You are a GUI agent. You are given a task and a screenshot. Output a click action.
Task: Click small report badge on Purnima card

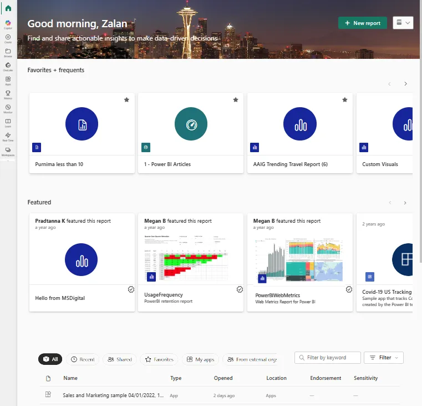click(37, 148)
